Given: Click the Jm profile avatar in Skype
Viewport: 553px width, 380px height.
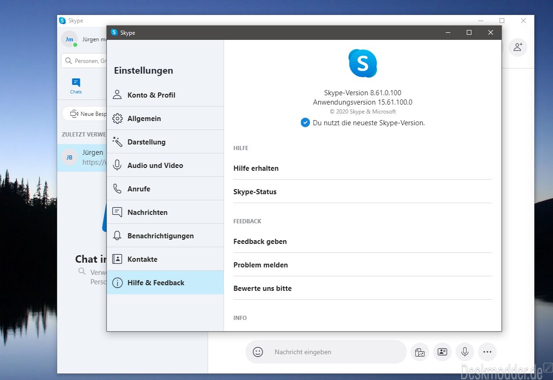Looking at the screenshot, I should [x=69, y=39].
